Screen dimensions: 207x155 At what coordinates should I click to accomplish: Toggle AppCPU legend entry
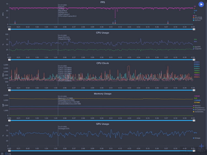tap(197, 47)
